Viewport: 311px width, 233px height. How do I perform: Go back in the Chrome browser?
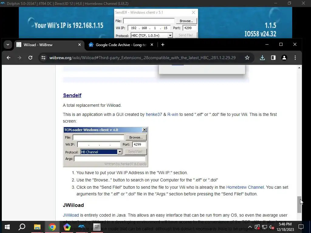9,58
